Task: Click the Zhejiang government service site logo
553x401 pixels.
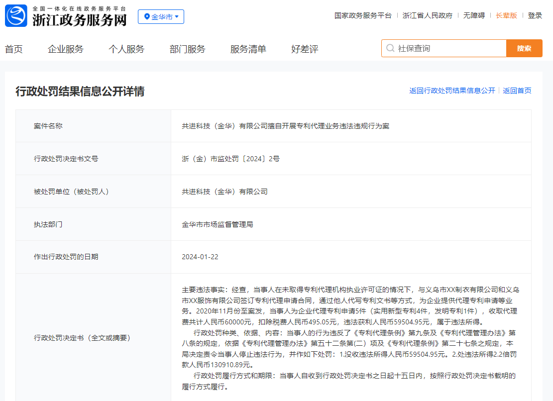Action: [66, 16]
